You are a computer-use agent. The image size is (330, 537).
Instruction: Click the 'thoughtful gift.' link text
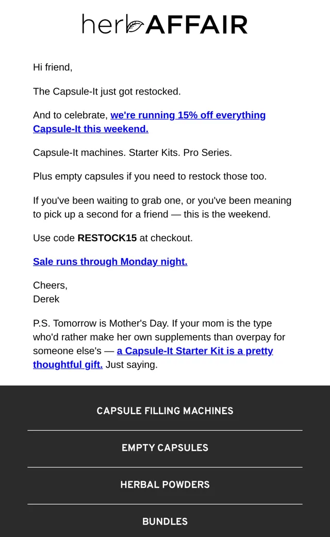68,365
